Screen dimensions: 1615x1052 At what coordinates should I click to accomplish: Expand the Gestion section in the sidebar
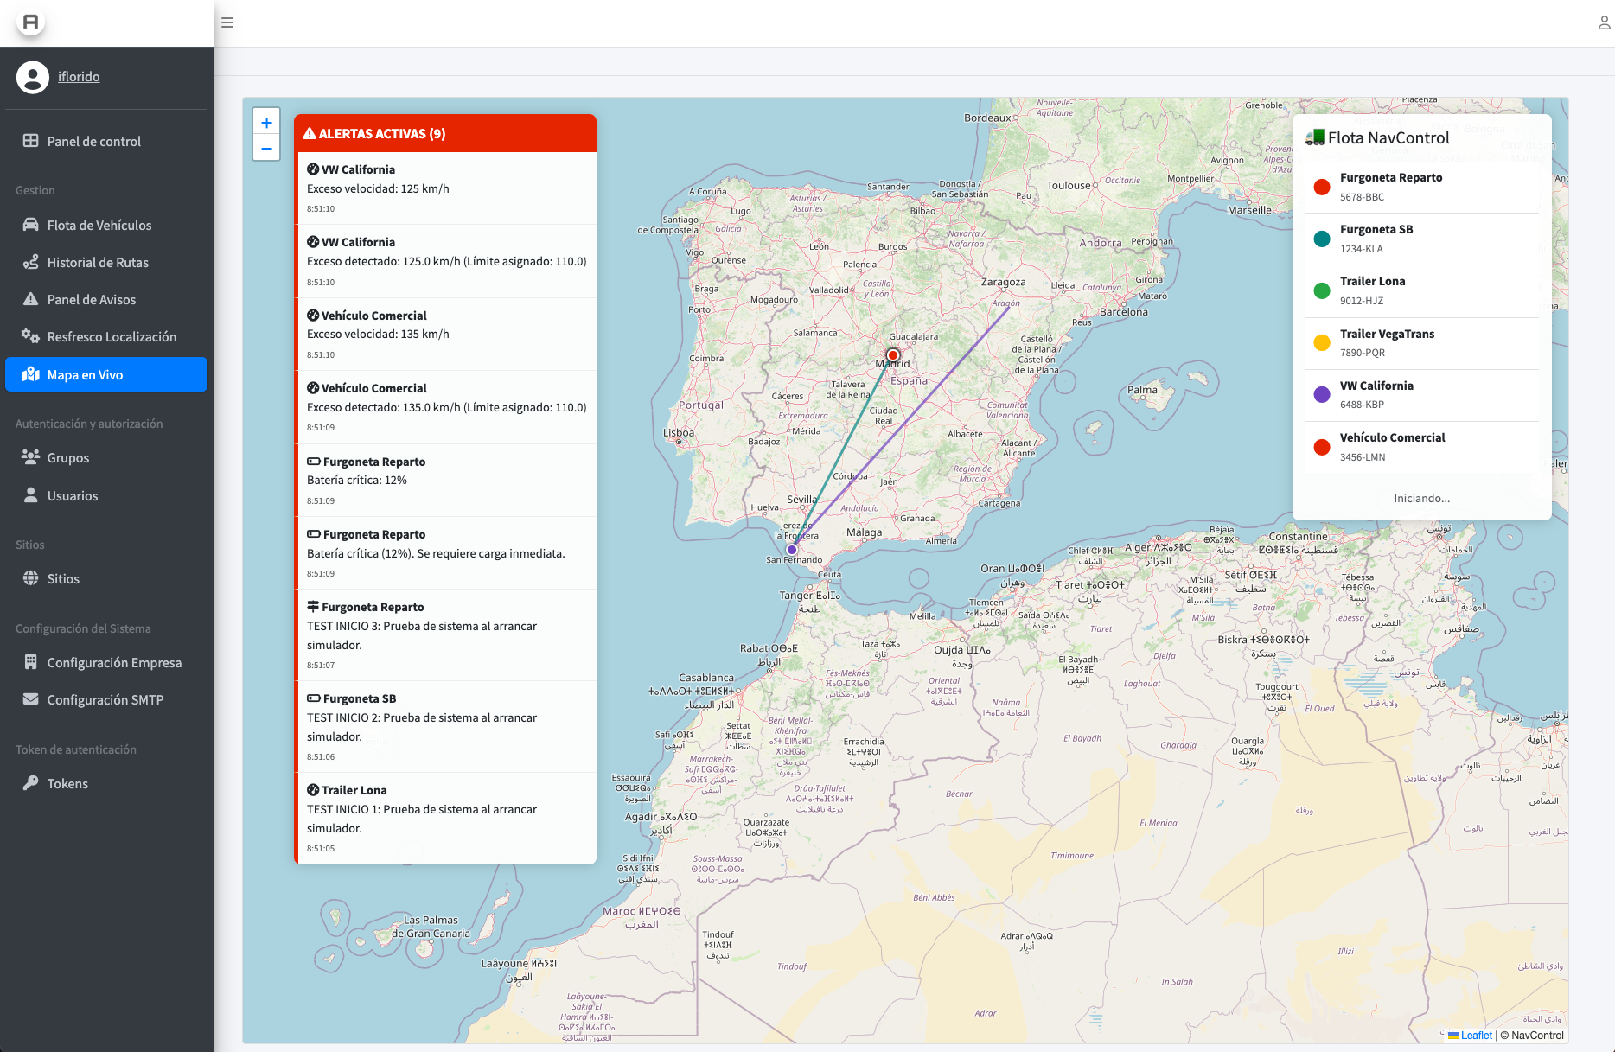(x=35, y=190)
